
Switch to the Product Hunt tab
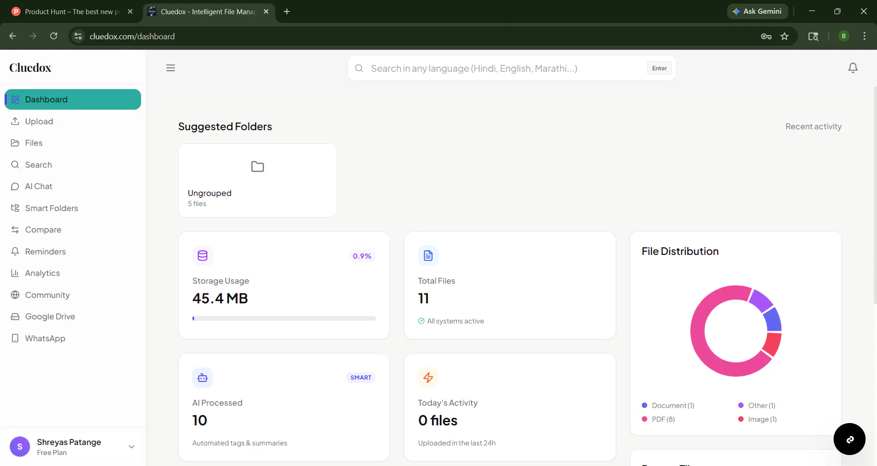point(72,12)
